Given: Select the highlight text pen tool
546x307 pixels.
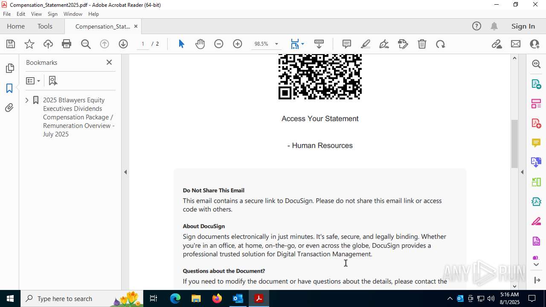Looking at the screenshot, I should pos(366,44).
